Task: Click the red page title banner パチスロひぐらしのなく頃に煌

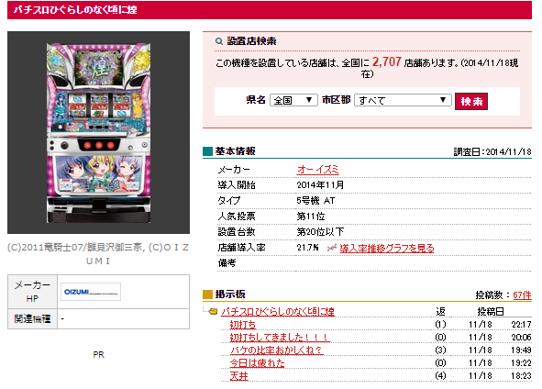Action: click(x=270, y=10)
